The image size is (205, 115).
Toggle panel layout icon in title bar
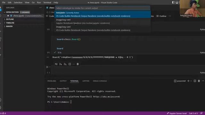pyautogui.click(x=177, y=2)
